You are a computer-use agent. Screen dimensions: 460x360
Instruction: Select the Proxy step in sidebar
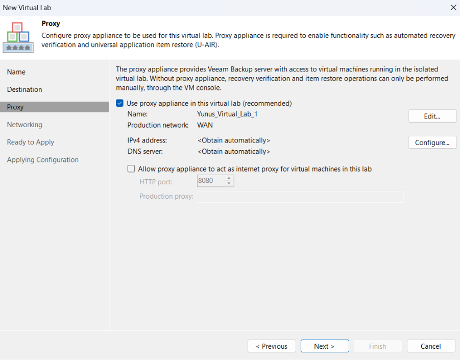tap(15, 107)
